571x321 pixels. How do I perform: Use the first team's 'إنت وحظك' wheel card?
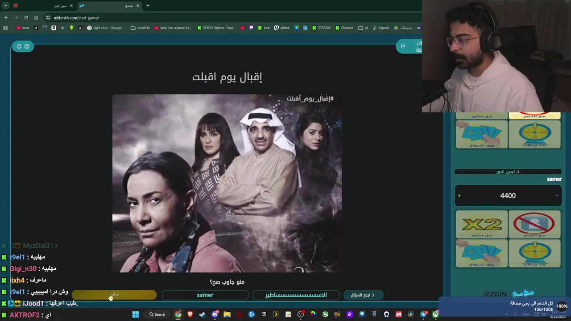[x=534, y=134]
